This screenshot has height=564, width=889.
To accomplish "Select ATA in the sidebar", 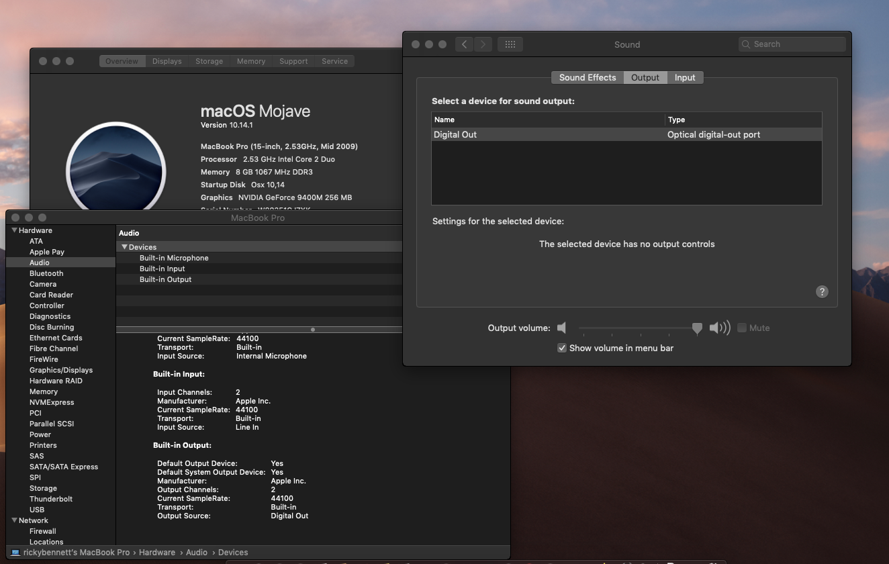I will point(36,241).
